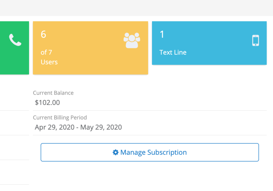Click the number 1 on Text Line card
Screen dimensions: 273x191
[162, 35]
